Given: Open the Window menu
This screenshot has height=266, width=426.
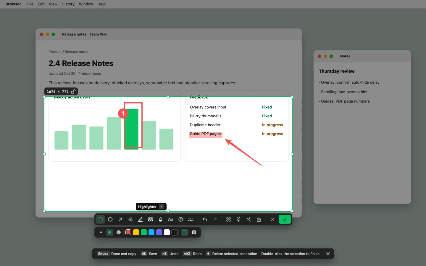Looking at the screenshot, I should [86, 4].
